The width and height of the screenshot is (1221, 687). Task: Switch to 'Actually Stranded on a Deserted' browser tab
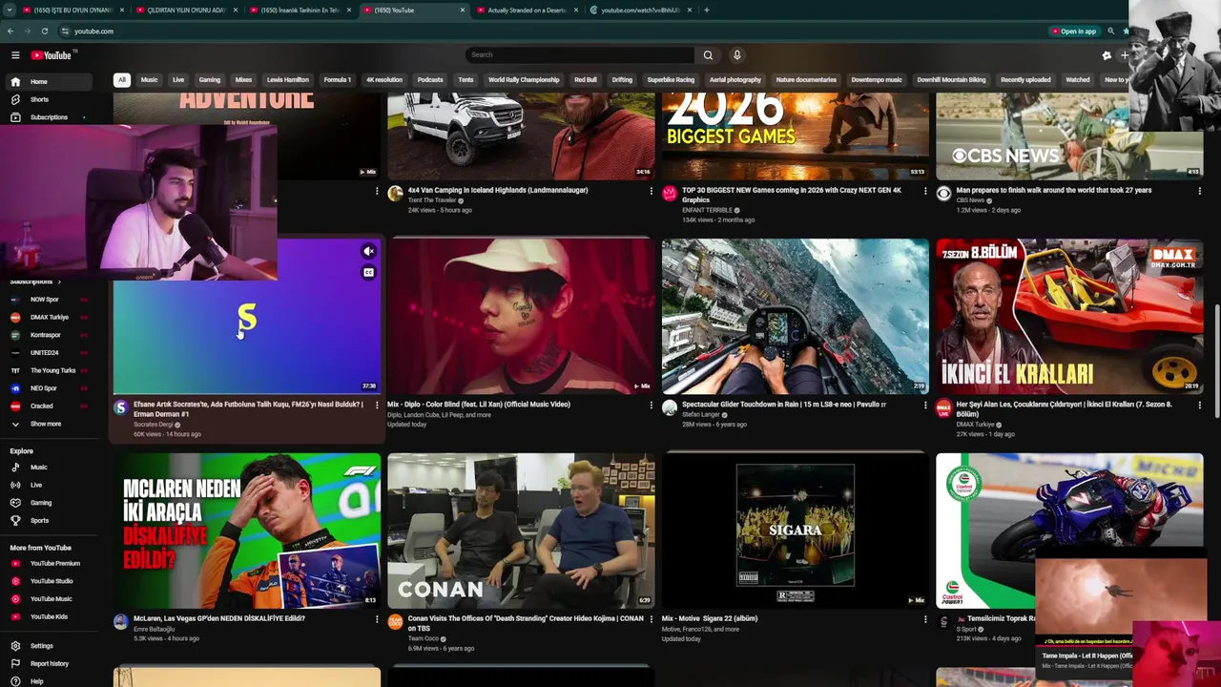[528, 10]
